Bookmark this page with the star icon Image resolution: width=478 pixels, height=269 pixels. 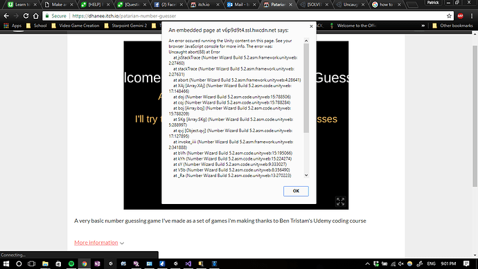tap(449, 16)
